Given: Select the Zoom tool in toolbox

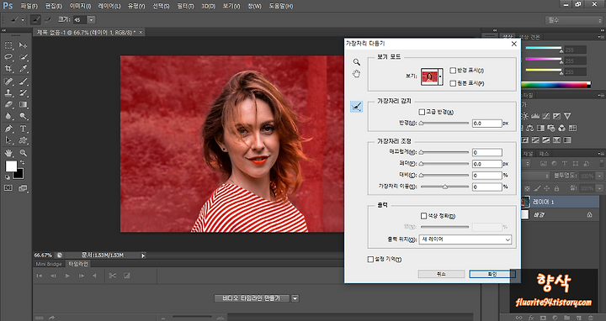Looking at the screenshot, I should click(x=24, y=153).
